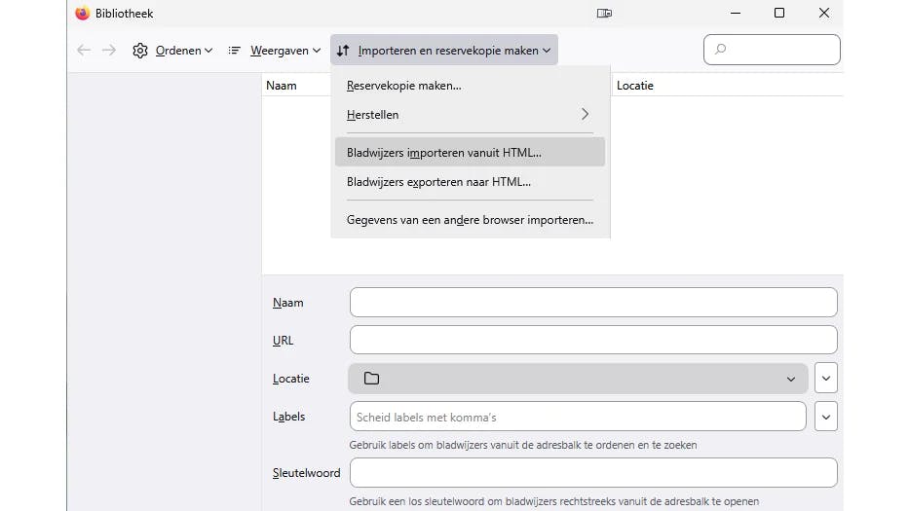Click the Weergaven list icon
The height and width of the screenshot is (511, 909).
pos(234,51)
